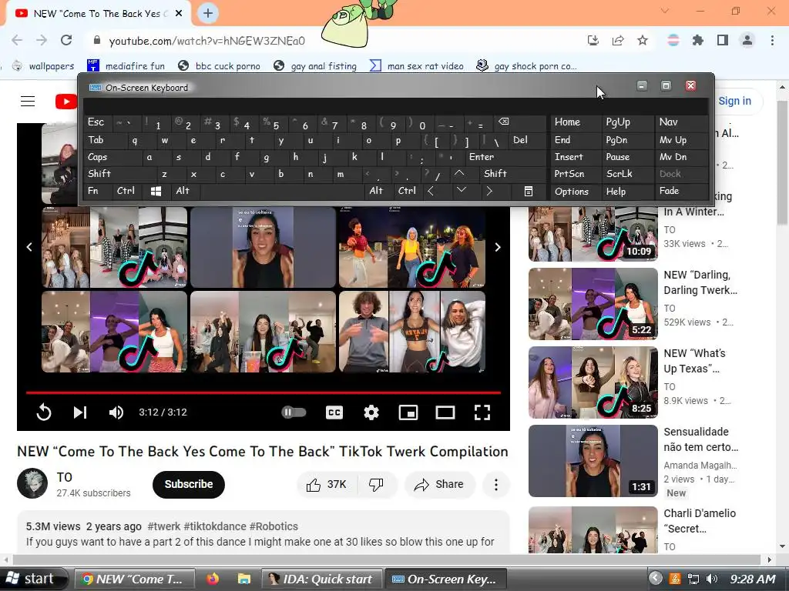Switch to On-Screen Keyboard taskbar item
The image size is (789, 591).
446,579
